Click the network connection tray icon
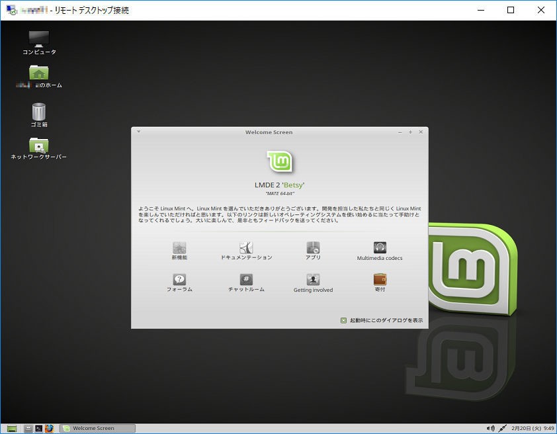The height and width of the screenshot is (434, 557). click(502, 428)
